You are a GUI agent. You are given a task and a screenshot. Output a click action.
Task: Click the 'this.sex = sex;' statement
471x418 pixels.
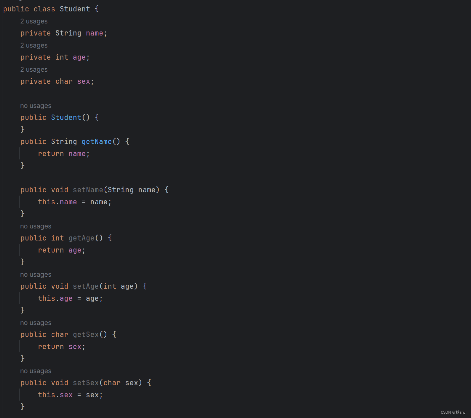pyautogui.click(x=70, y=395)
